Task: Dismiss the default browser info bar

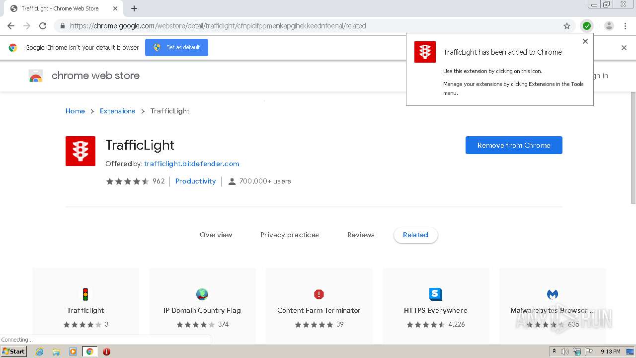Action: coord(624,48)
